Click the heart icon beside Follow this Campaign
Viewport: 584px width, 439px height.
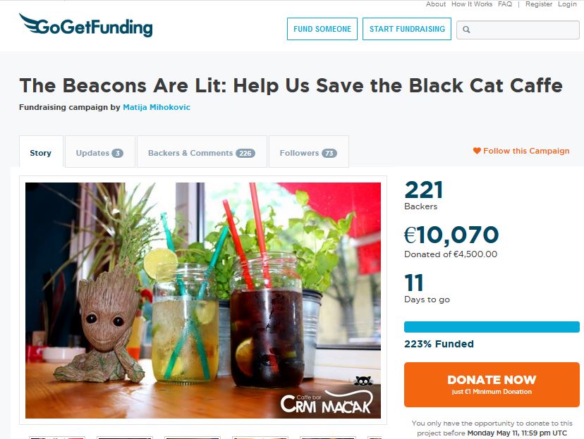[477, 151]
